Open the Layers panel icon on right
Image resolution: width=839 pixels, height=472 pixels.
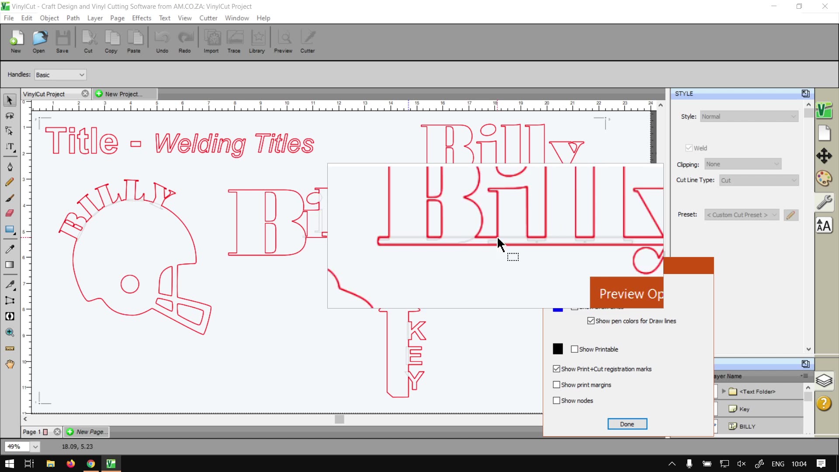tap(824, 380)
